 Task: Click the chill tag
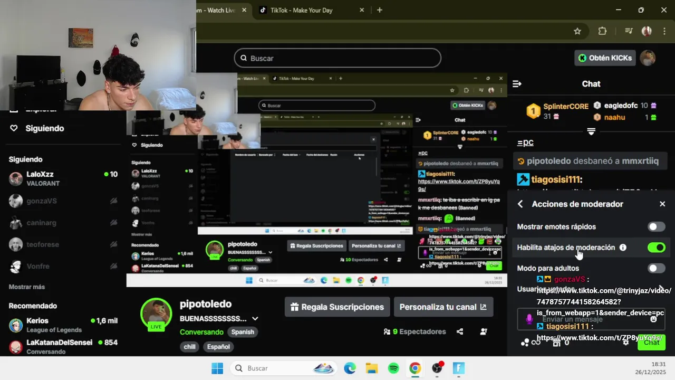point(189,347)
